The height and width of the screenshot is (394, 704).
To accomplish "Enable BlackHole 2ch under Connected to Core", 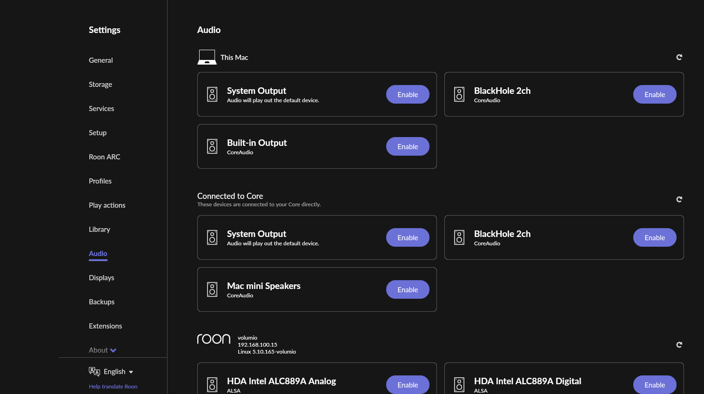I will pos(655,237).
